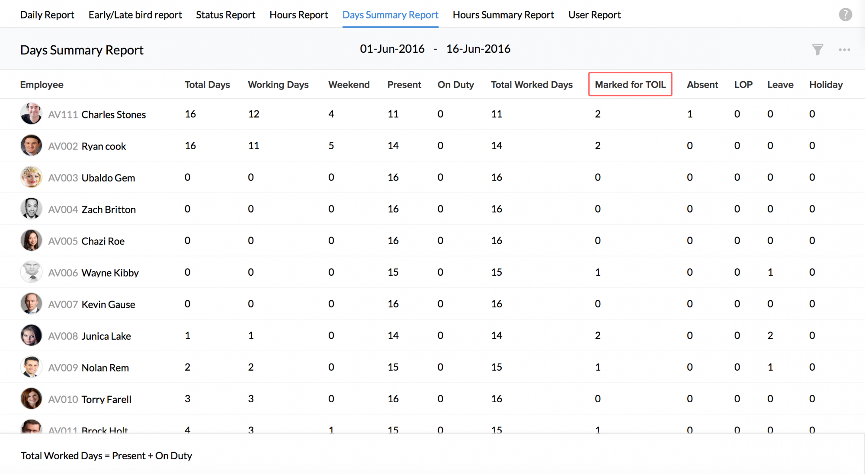Click the filter funnel icon

pos(817,50)
